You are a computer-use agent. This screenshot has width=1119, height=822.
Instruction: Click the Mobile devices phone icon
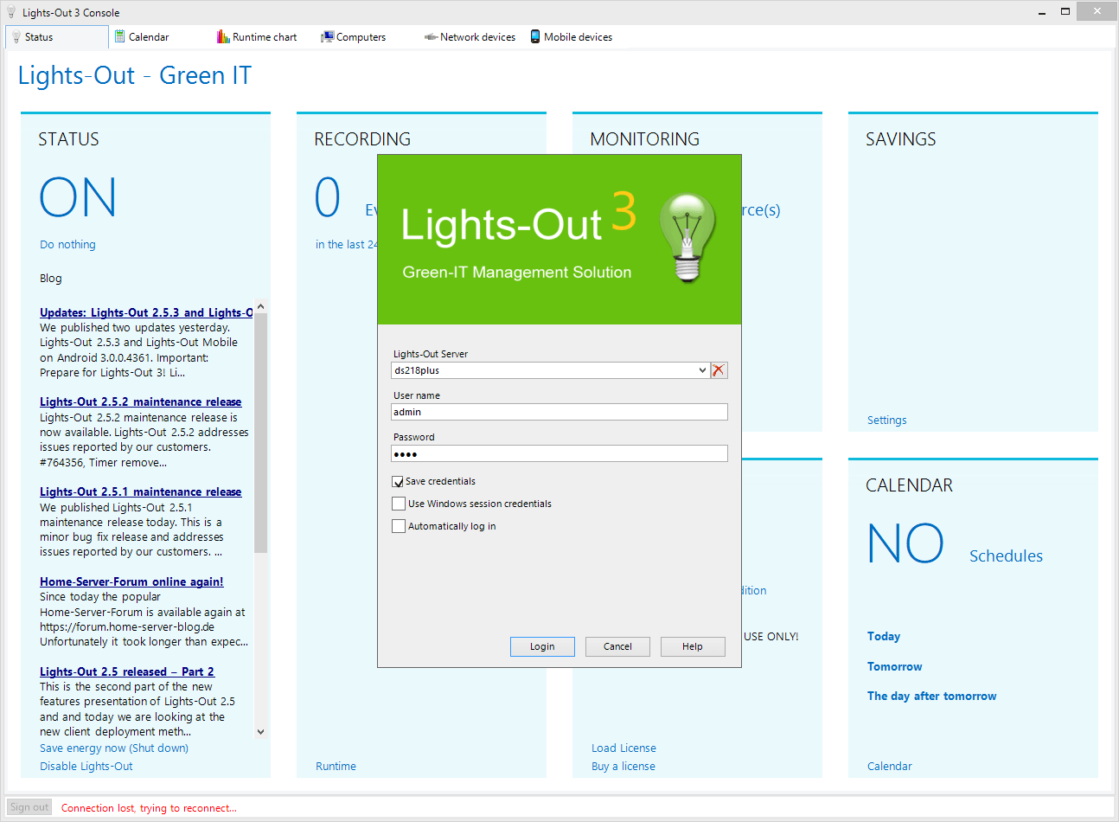click(x=535, y=36)
